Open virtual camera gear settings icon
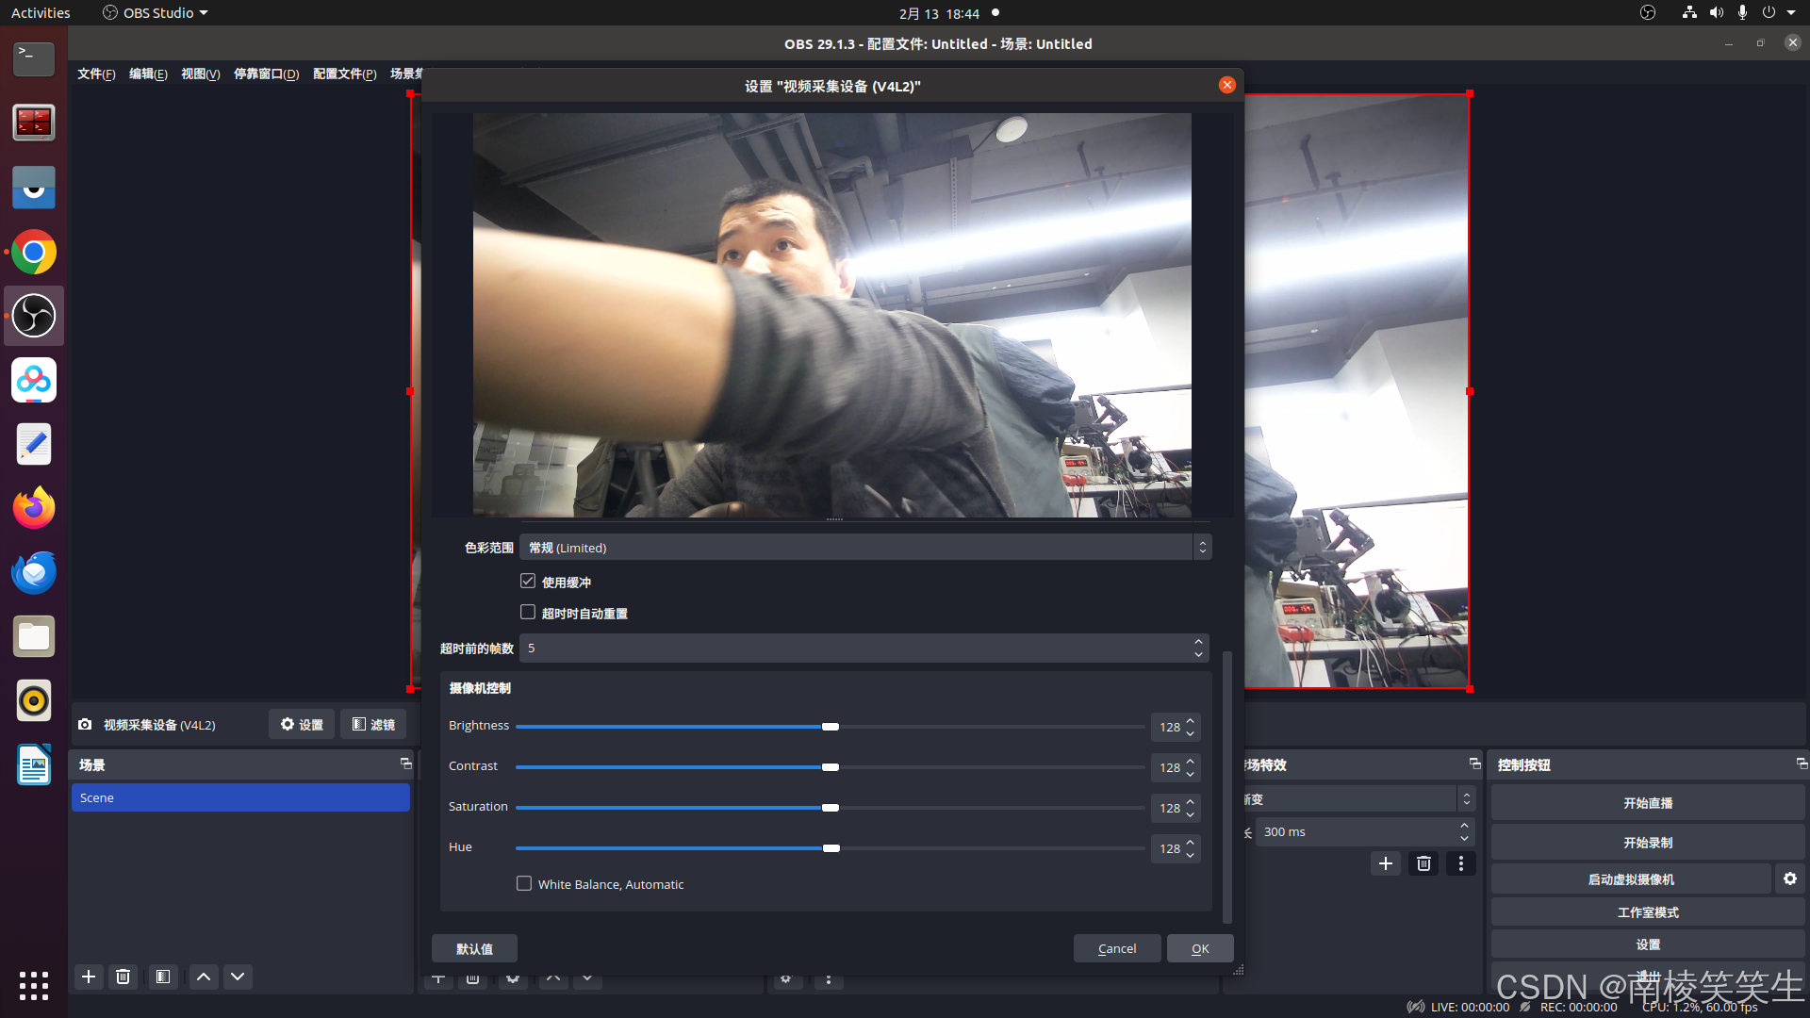Screen dimensions: 1810x1018 1789,878
